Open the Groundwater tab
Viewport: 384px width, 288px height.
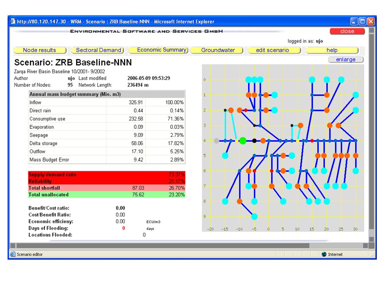coord(217,50)
